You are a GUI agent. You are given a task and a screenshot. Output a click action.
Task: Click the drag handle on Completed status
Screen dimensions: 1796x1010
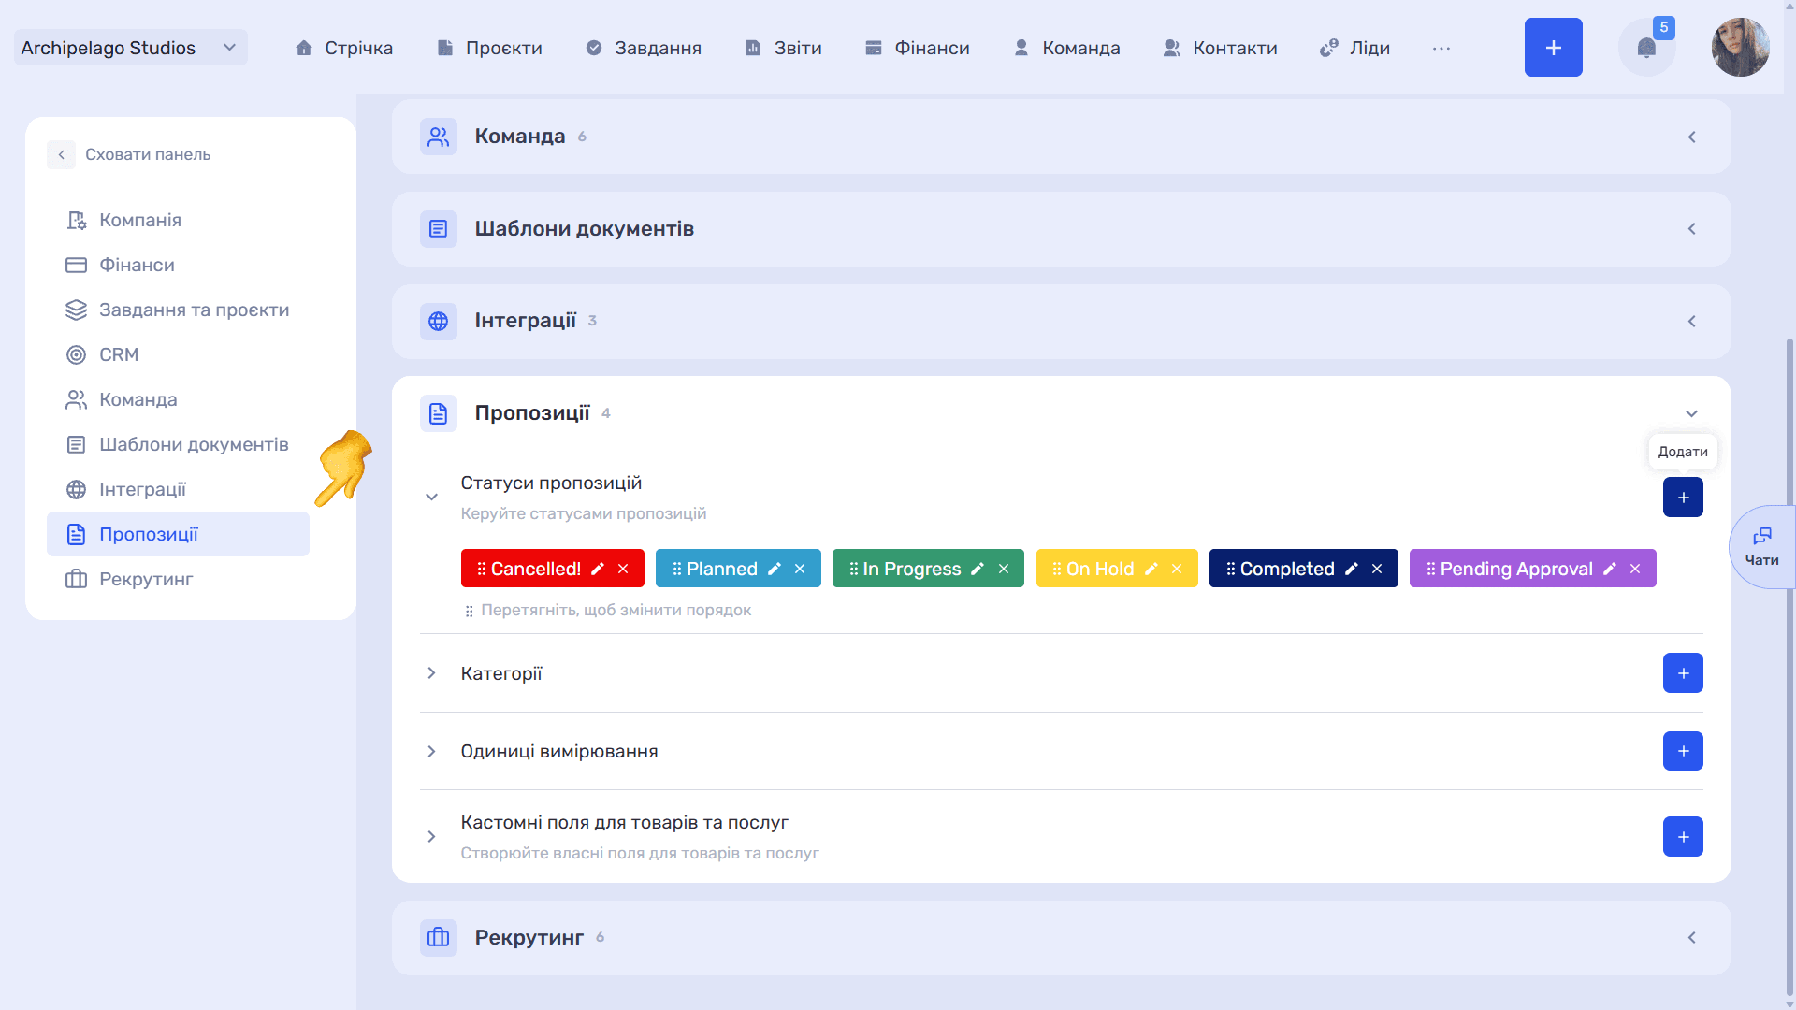click(x=1231, y=569)
